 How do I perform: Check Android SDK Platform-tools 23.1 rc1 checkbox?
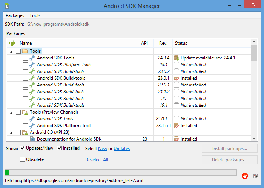pyautogui.click(x=25, y=126)
